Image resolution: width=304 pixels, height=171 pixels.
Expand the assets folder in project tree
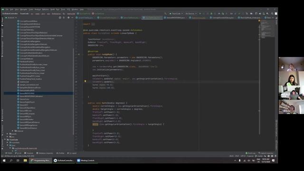pyautogui.click(x=8, y=134)
